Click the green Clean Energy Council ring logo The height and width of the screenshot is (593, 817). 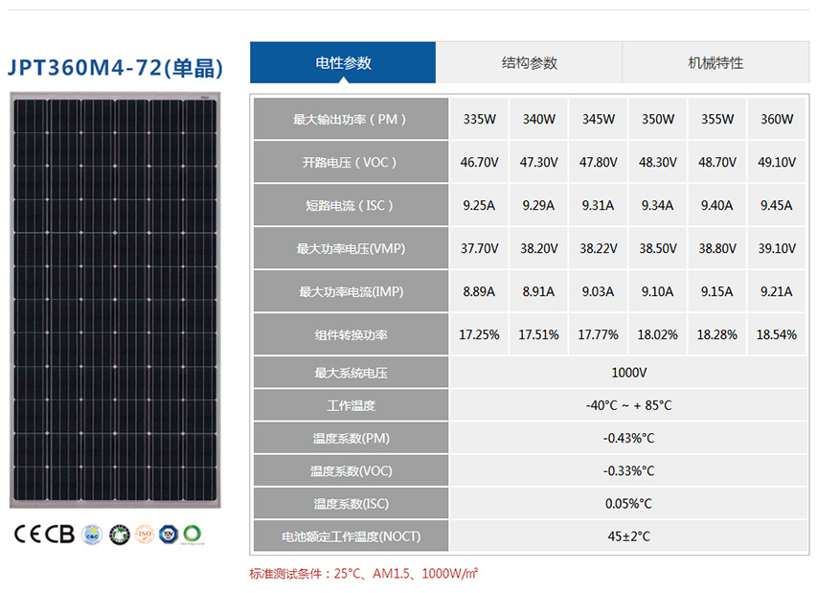tap(193, 534)
